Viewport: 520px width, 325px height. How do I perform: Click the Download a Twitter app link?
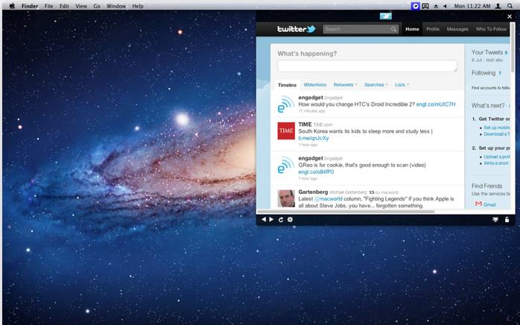coord(497,134)
